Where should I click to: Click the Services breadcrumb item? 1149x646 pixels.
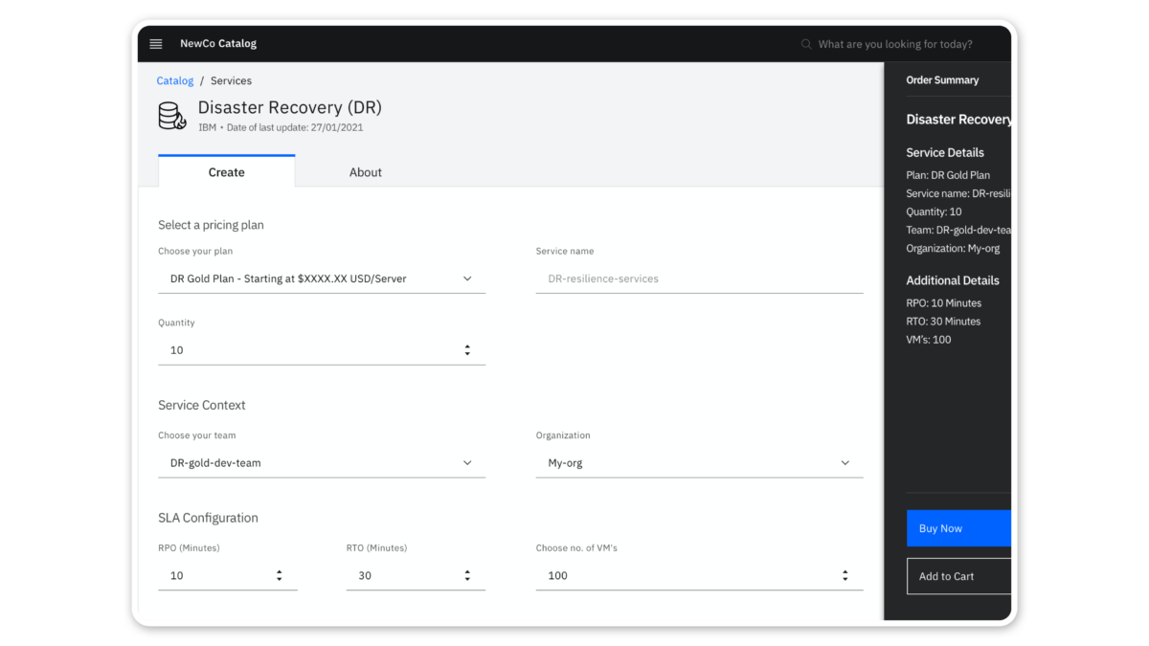pos(231,81)
